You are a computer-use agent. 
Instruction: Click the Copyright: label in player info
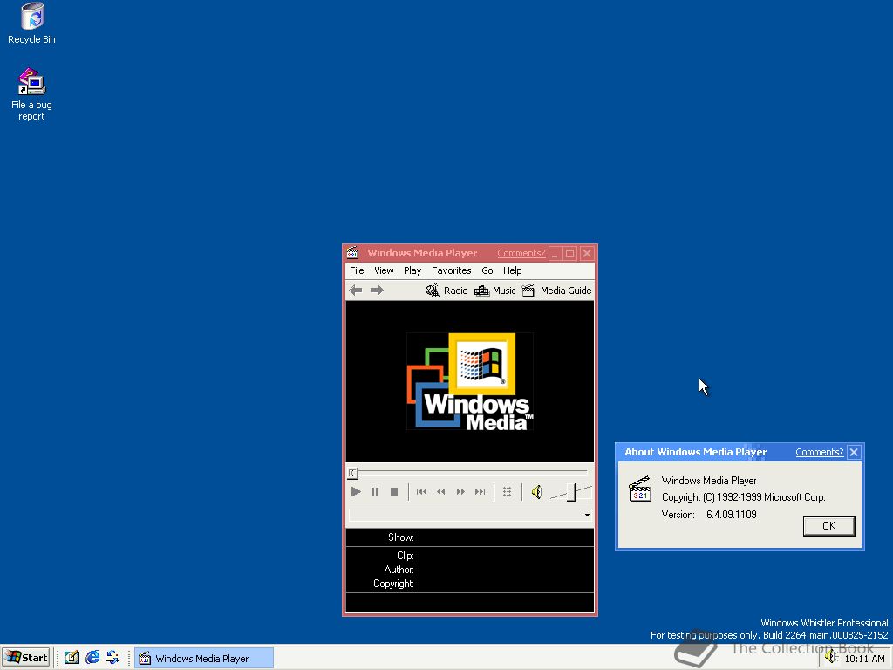pyautogui.click(x=393, y=584)
